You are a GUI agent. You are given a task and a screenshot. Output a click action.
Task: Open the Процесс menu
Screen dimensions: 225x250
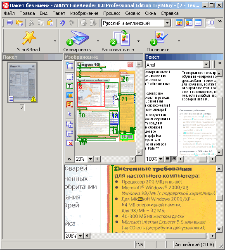[112, 13]
